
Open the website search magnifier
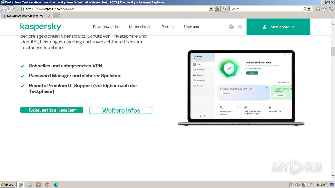click(240, 27)
